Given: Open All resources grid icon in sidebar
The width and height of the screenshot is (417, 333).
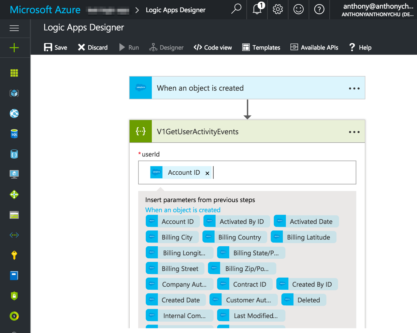Looking at the screenshot, I should (x=14, y=73).
